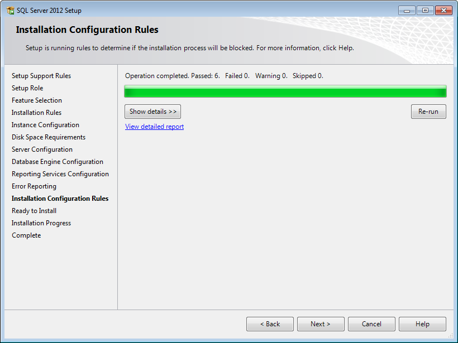Select the Setup Support Rules step
The width and height of the screenshot is (458, 343).
[41, 76]
